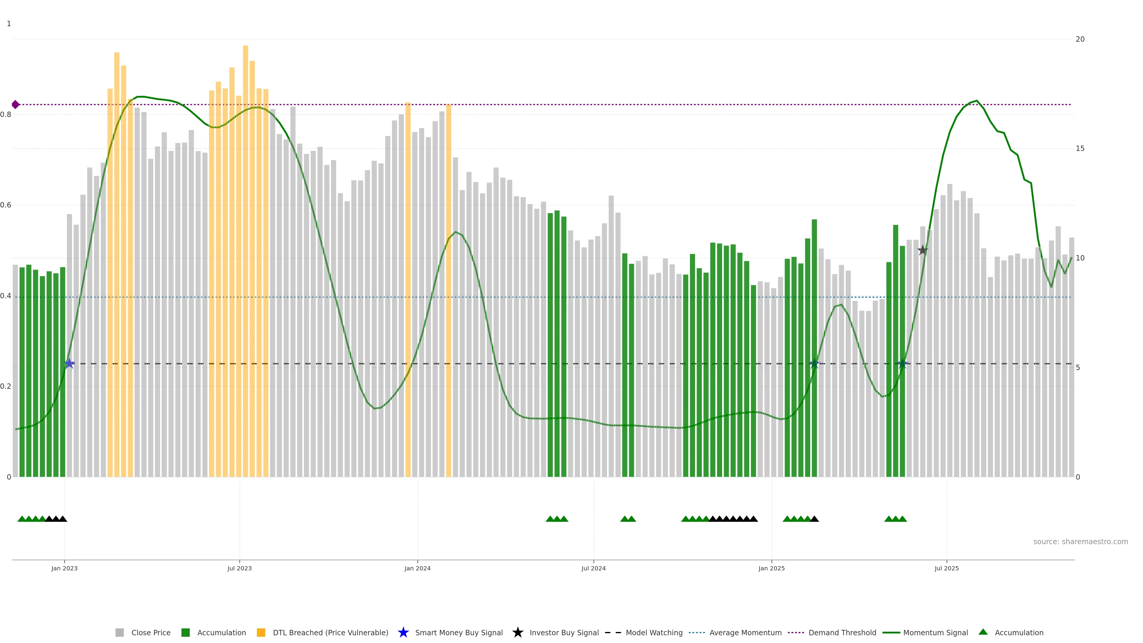Screen dimensions: 1143x643
Task: Click the purple diamond Demand Threshold marker
Action: pos(15,105)
